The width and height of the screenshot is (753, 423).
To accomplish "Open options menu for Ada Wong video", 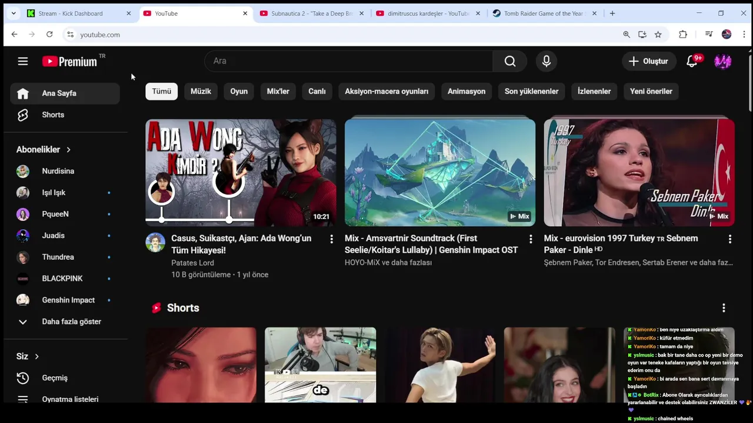I will pyautogui.click(x=331, y=239).
